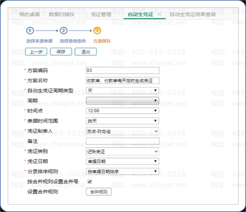Viewport: 246px width, 212px height.
Task: Focus the 方案名称 input field
Action: point(123,81)
